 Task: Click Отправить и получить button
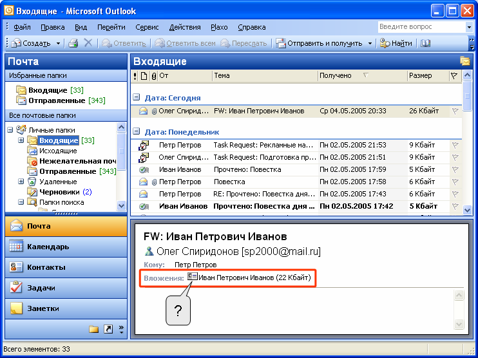pyautogui.click(x=319, y=43)
